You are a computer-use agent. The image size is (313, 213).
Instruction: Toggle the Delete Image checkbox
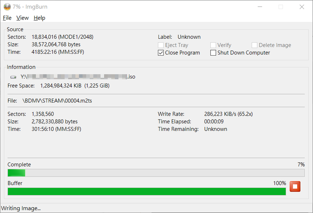click(254, 45)
